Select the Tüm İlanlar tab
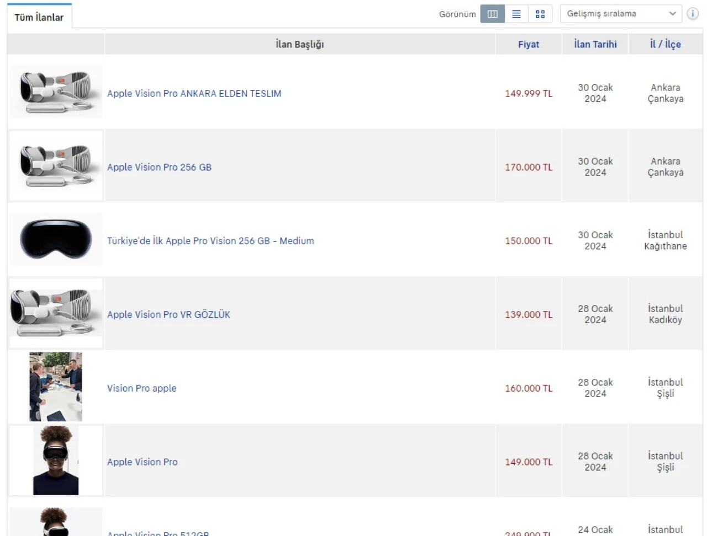This screenshot has height=536, width=707. tap(39, 17)
